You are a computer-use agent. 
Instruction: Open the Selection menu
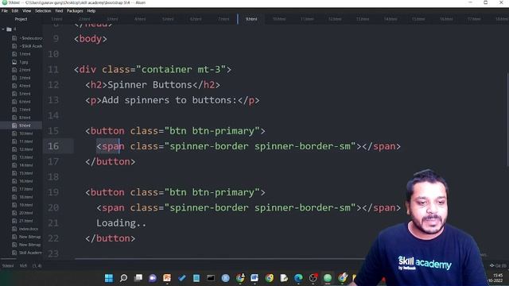click(43, 10)
